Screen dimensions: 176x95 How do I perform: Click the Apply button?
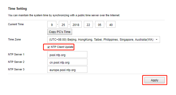[154, 80]
